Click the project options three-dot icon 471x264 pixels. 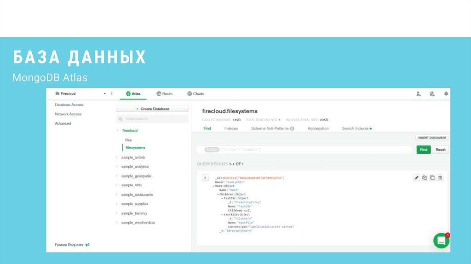tap(112, 93)
